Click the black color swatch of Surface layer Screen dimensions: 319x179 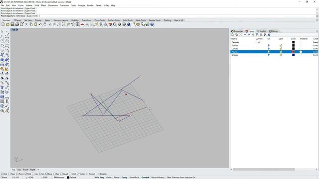click(293, 45)
